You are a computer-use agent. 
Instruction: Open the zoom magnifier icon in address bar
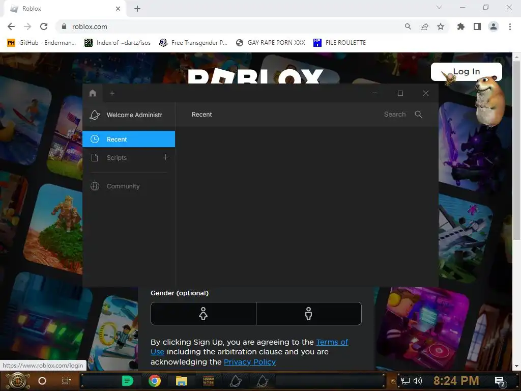(408, 26)
